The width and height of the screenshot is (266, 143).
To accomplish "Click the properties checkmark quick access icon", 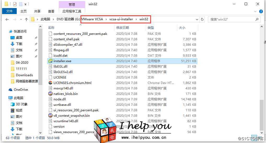I will (x=15, y=4).
